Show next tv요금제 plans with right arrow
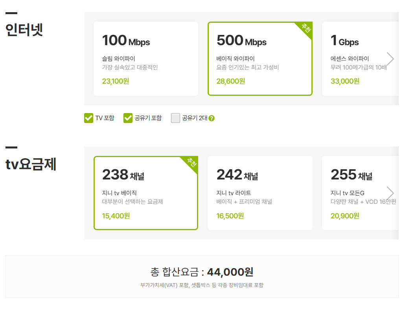 [390, 193]
